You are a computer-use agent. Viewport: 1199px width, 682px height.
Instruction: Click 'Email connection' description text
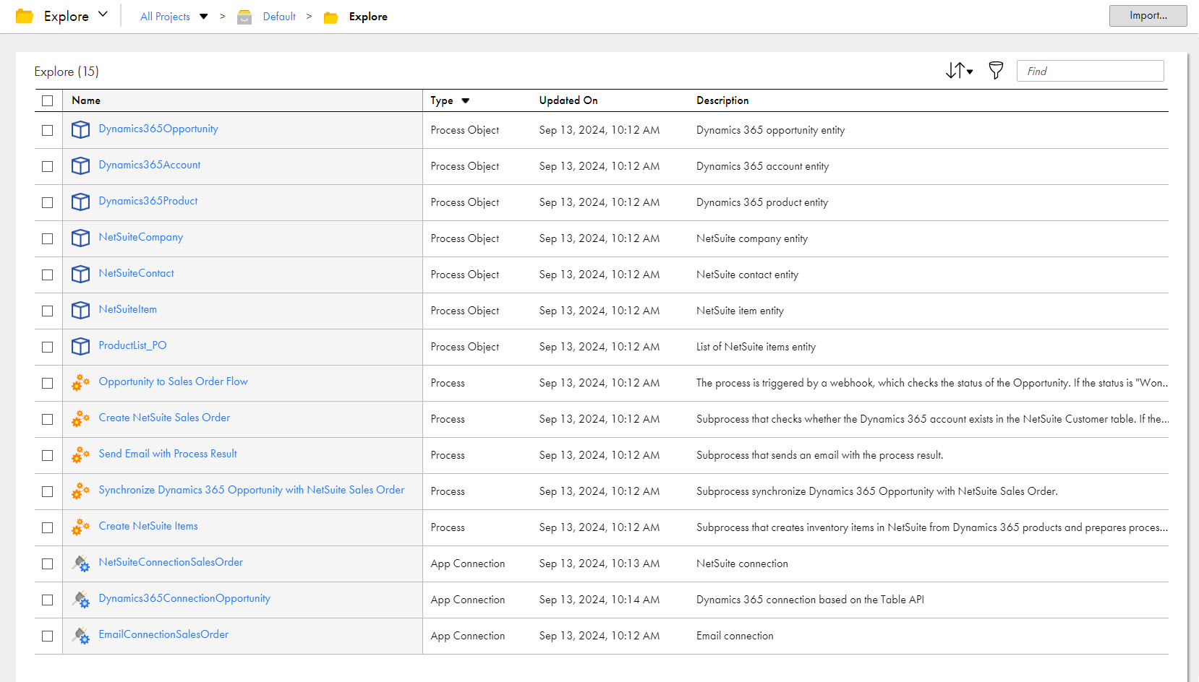[x=735, y=636]
